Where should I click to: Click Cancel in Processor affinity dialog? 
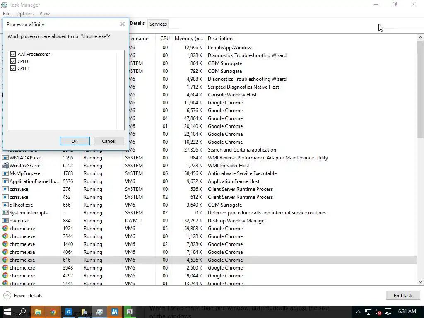tap(109, 141)
